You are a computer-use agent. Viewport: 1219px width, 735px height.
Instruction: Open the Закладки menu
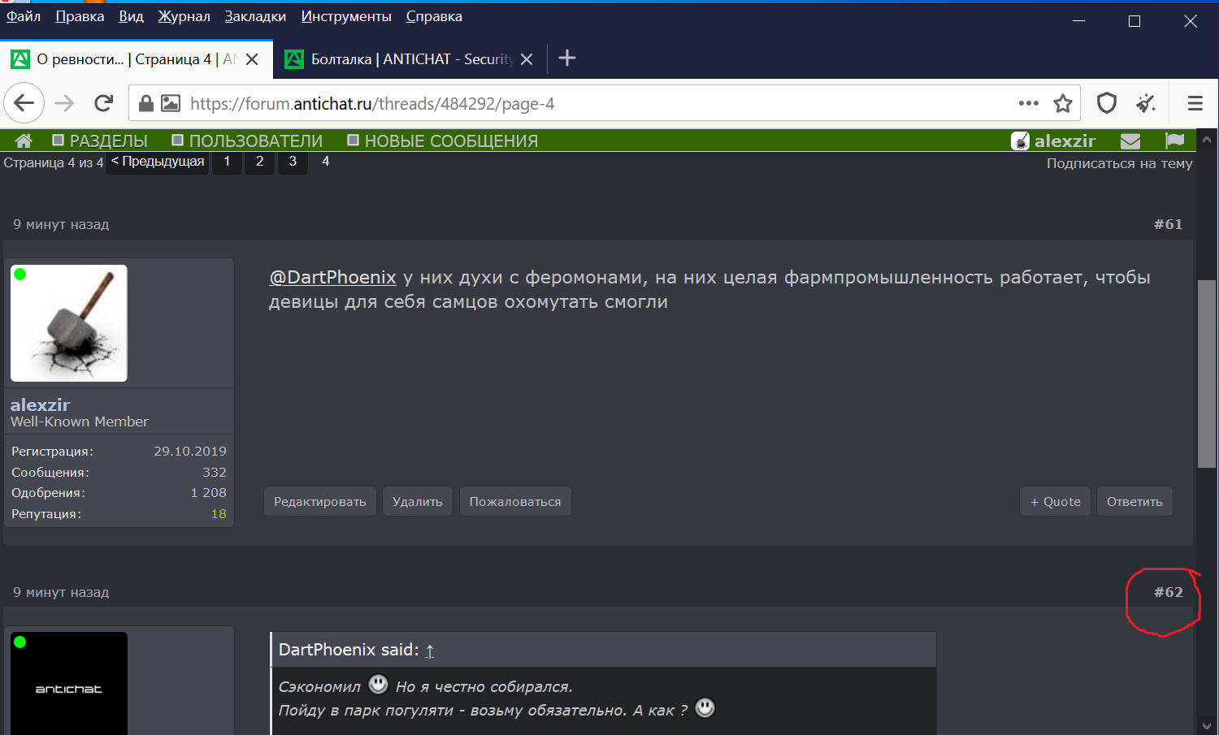(x=255, y=16)
